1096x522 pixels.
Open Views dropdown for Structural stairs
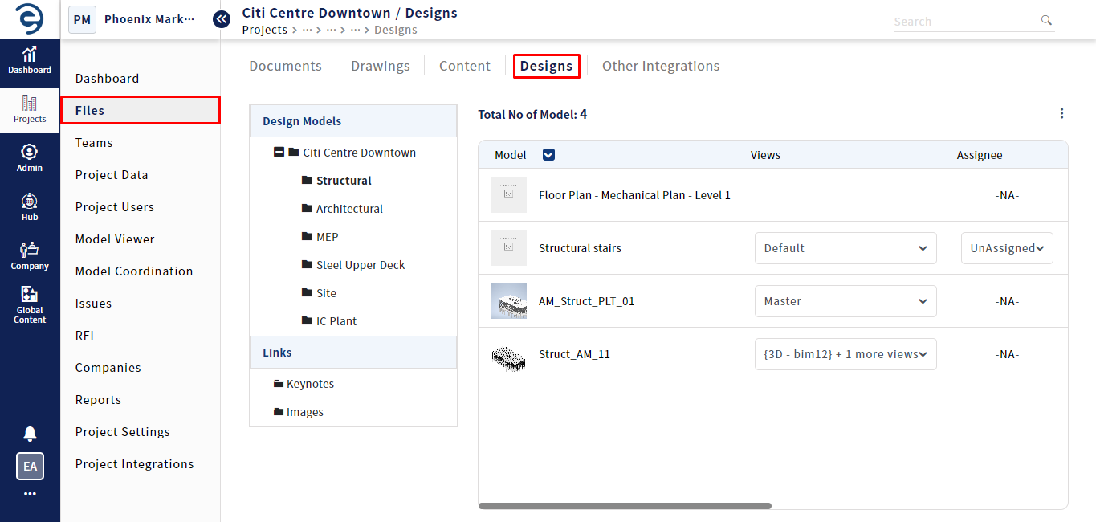845,248
